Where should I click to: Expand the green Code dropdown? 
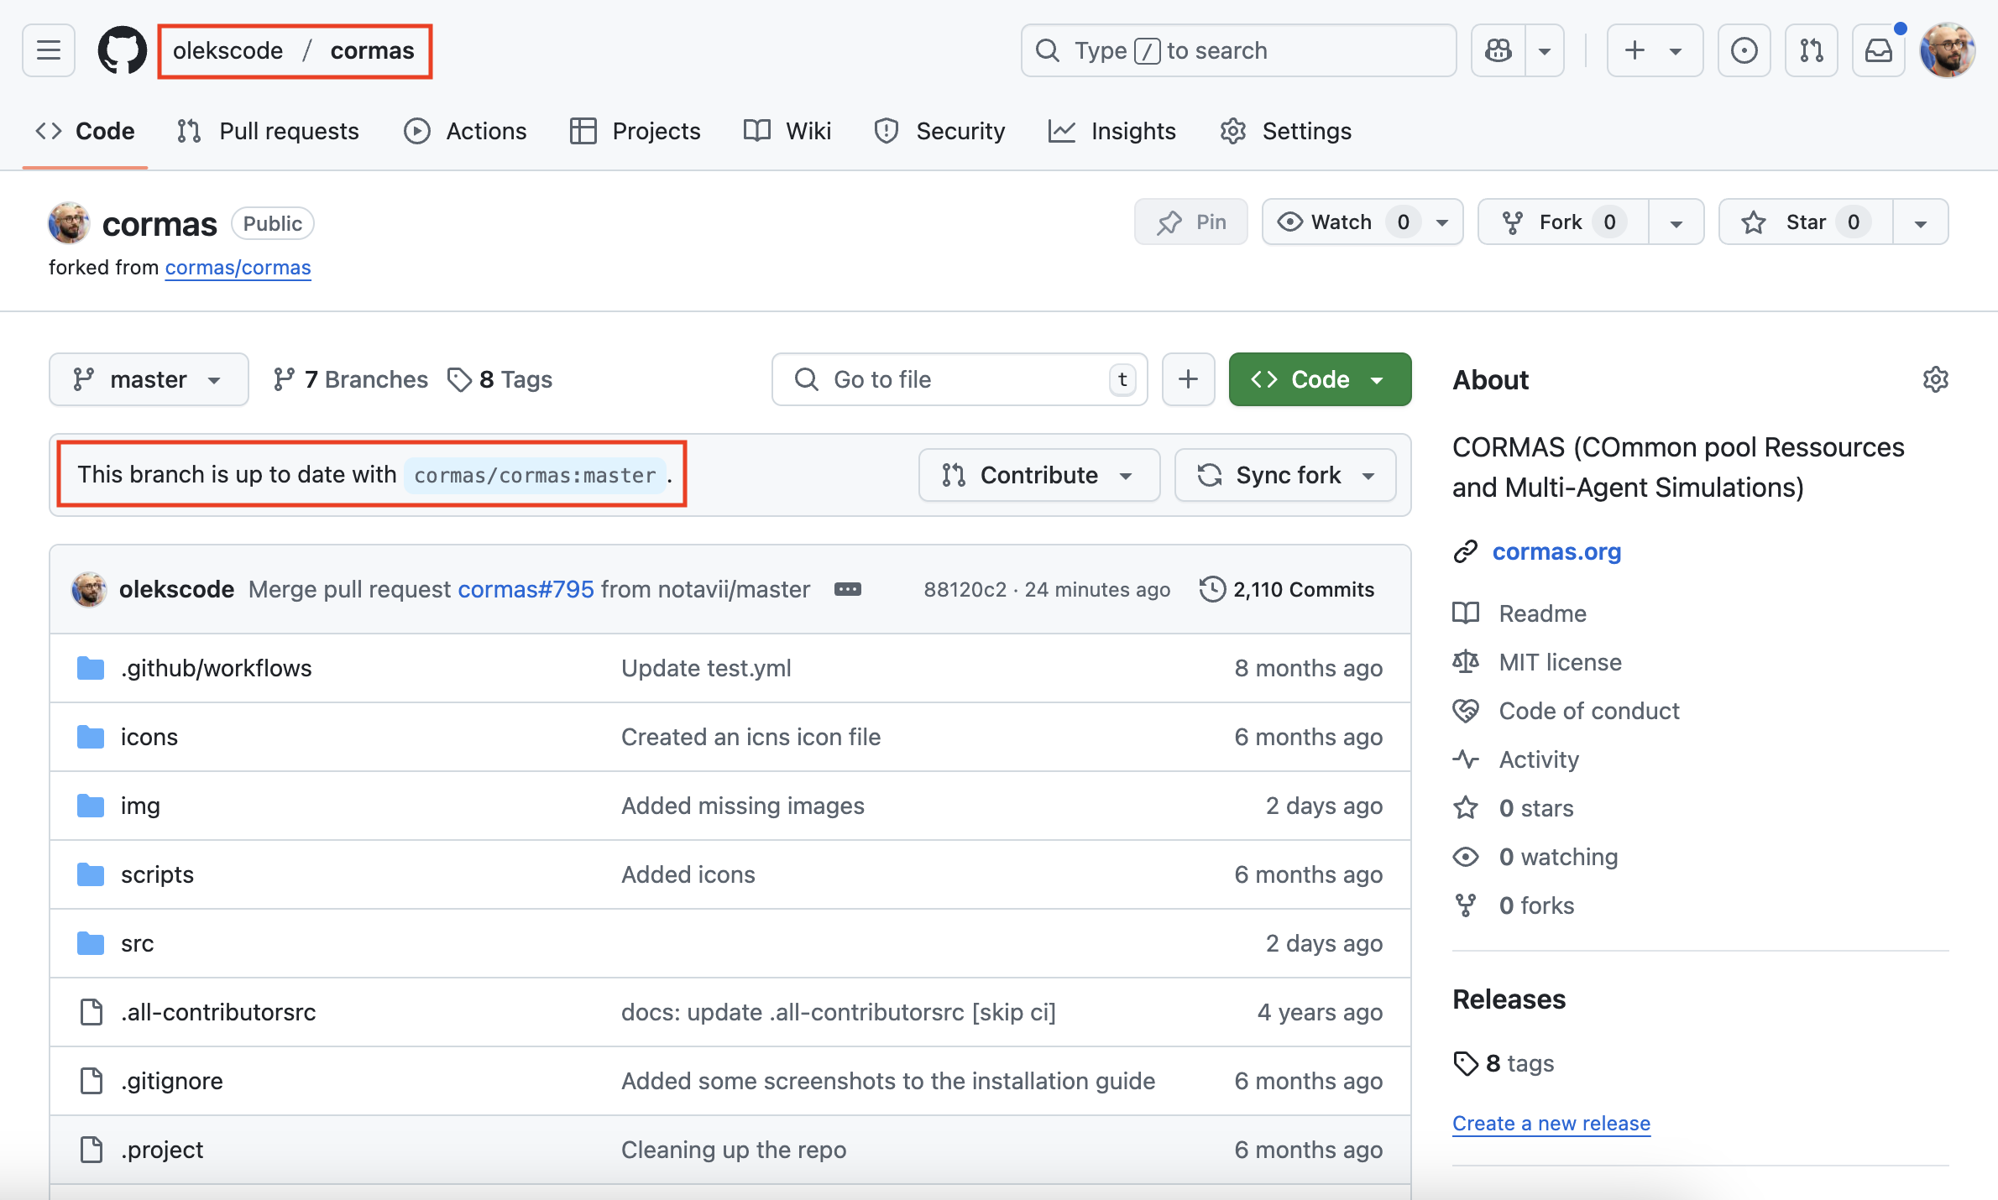click(1320, 379)
